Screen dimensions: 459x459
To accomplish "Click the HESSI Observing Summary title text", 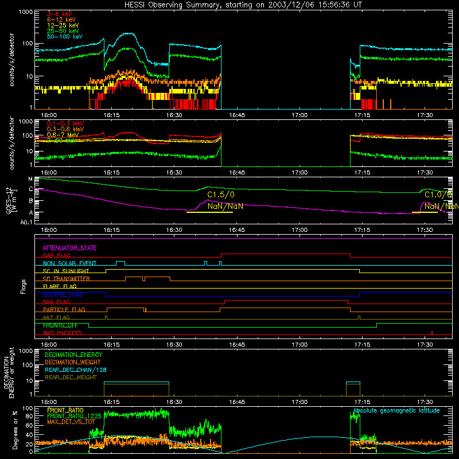I will point(243,5).
